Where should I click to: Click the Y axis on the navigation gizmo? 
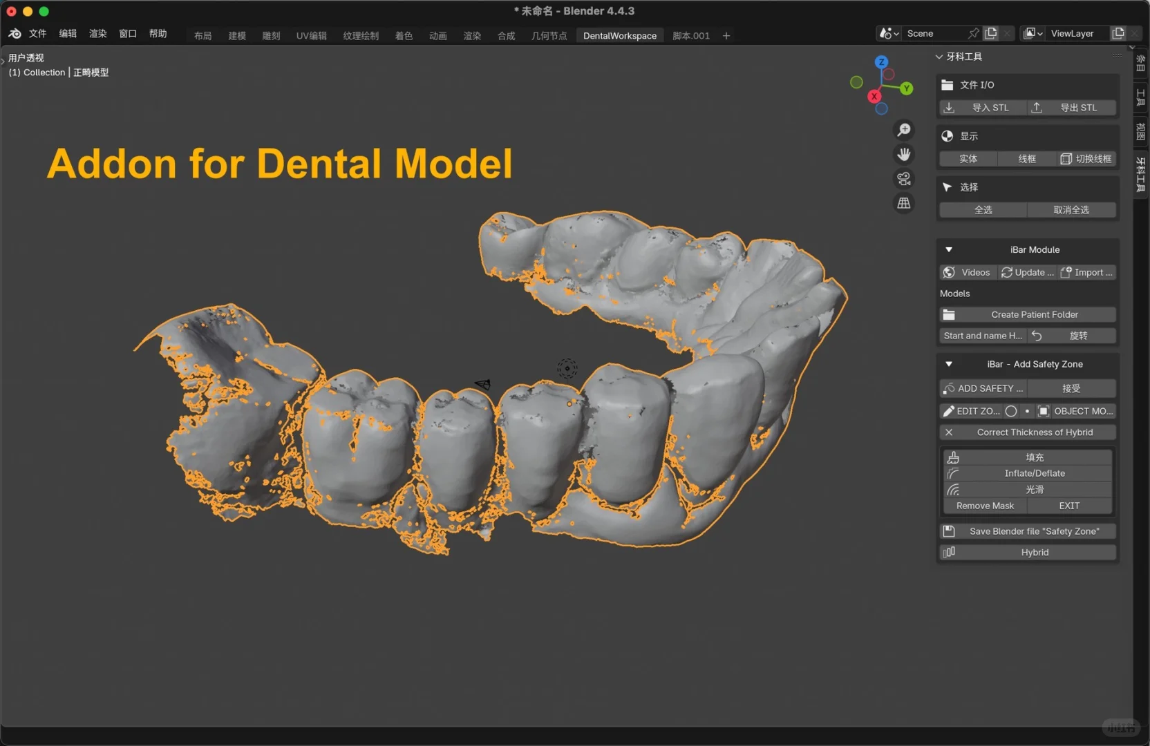906,88
